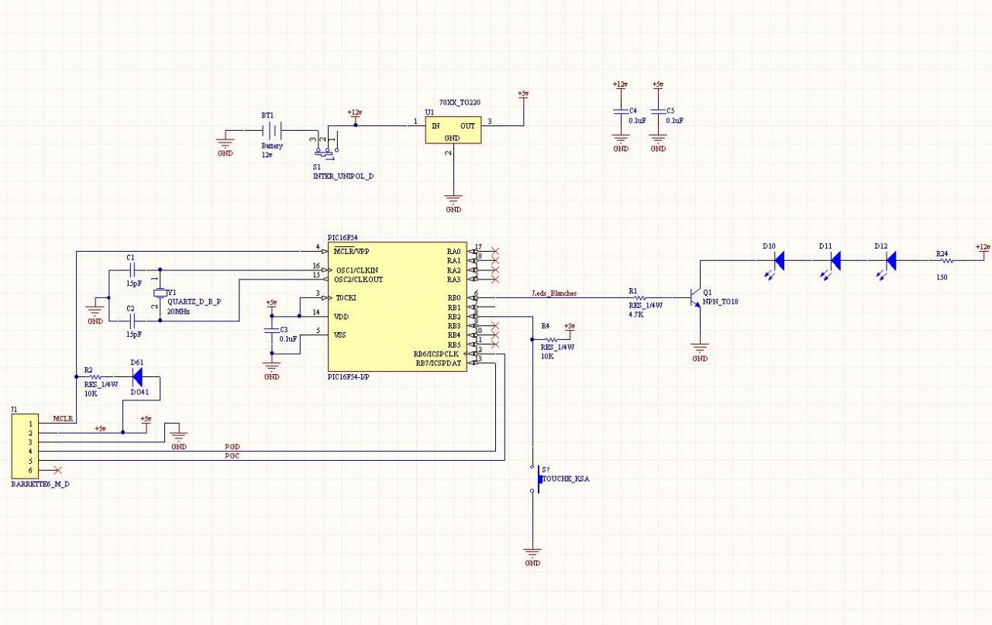Viewport: 992px width, 625px height.
Task: Click the TOUCHE_KSA label
Action: 566,479
